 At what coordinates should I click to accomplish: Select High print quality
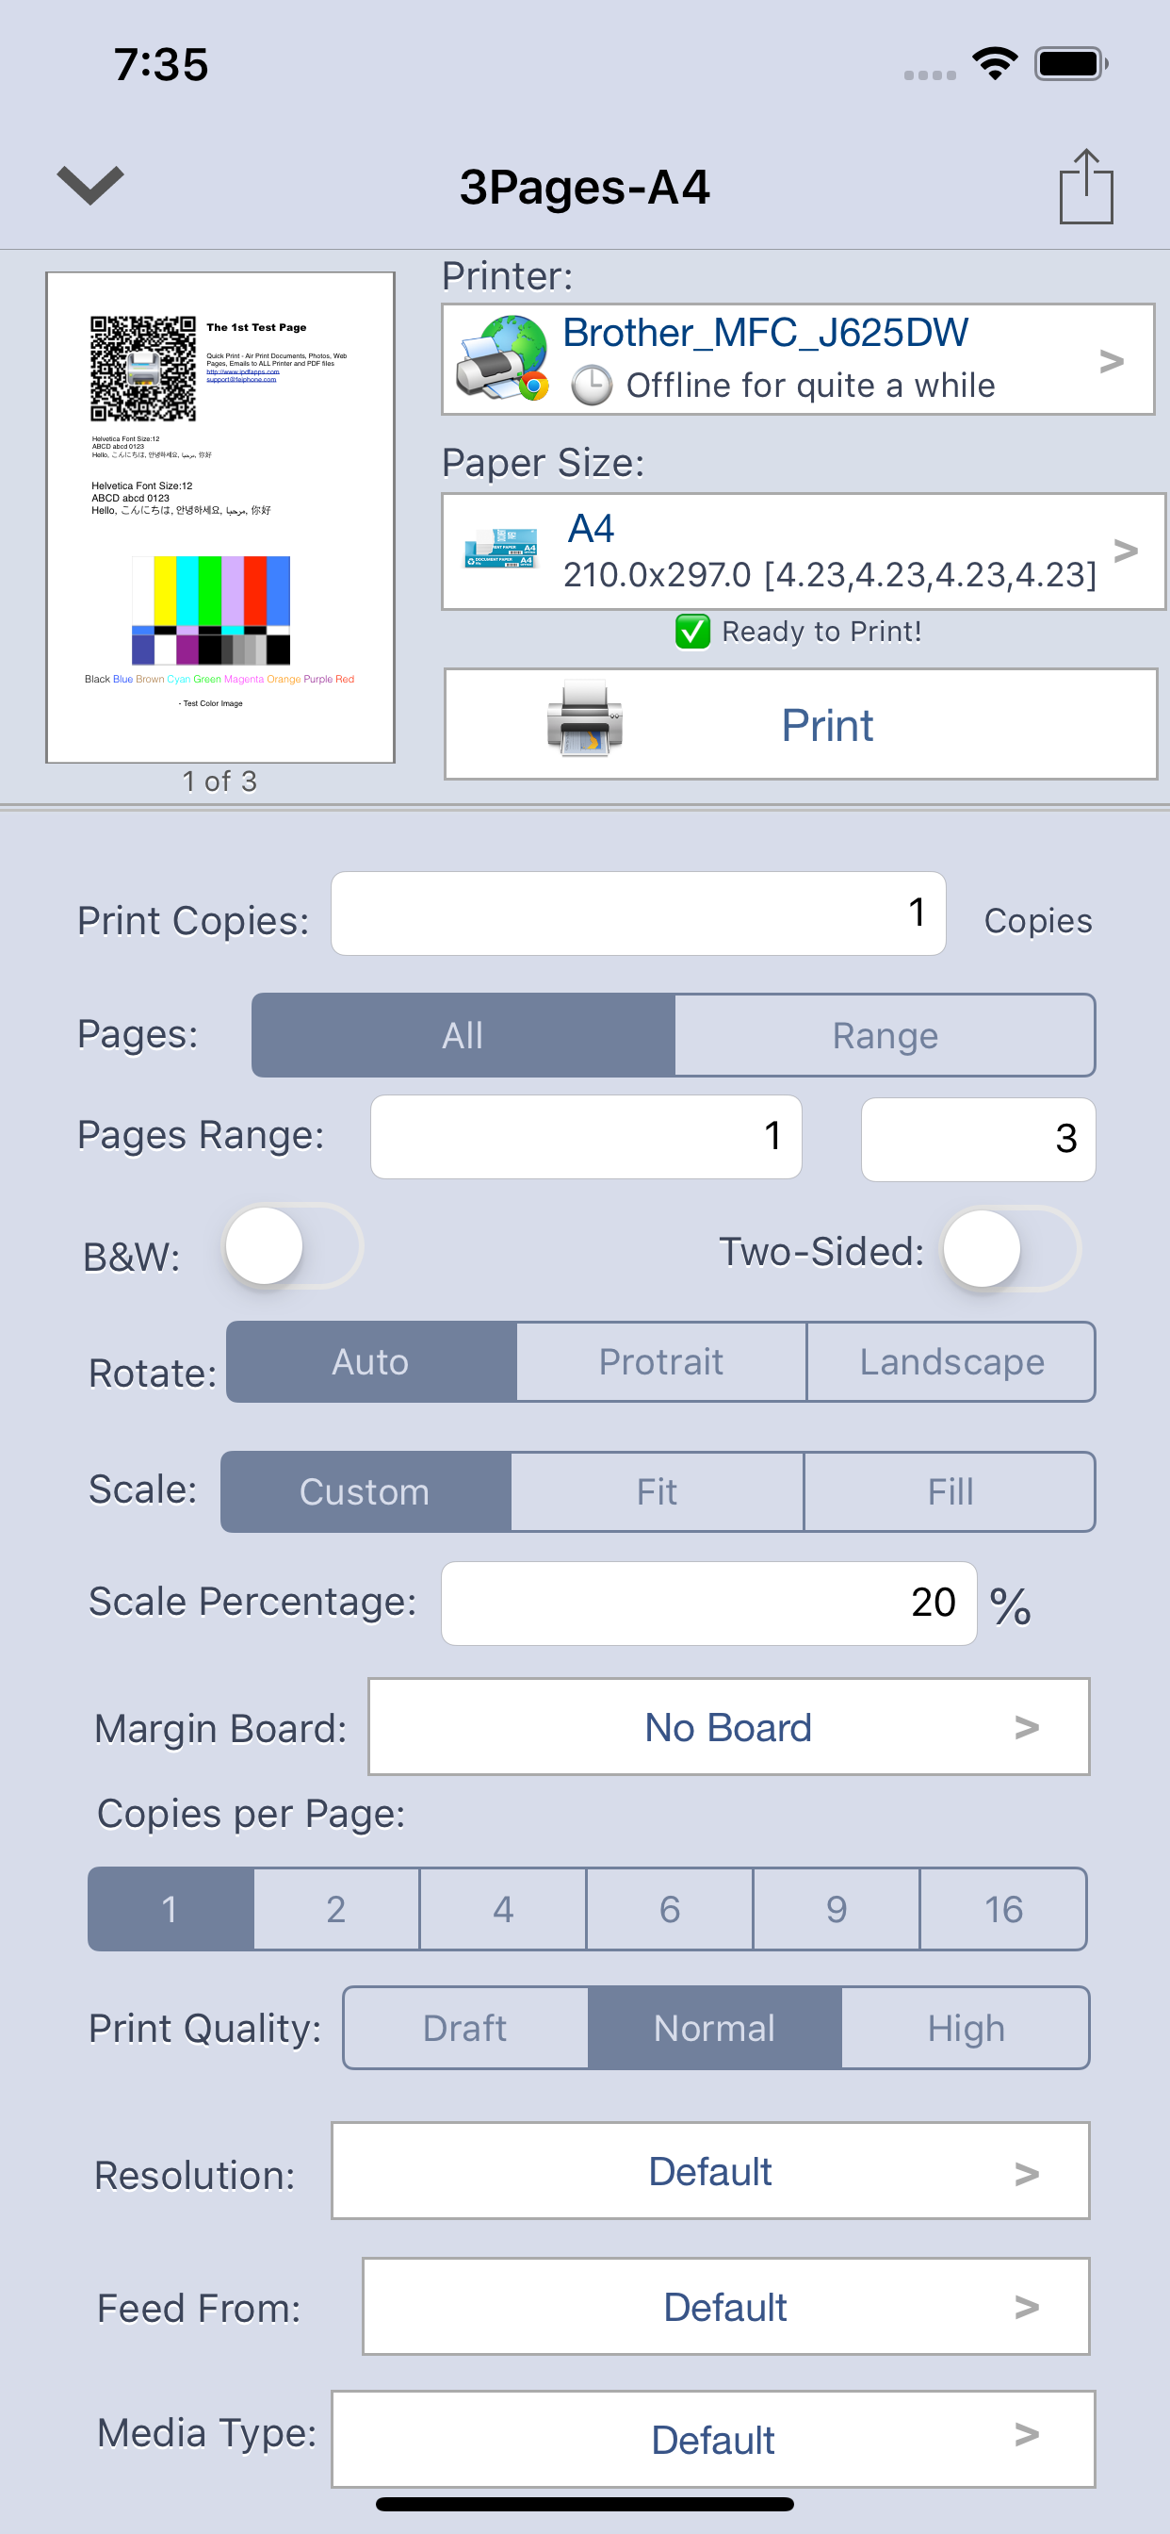point(965,2028)
